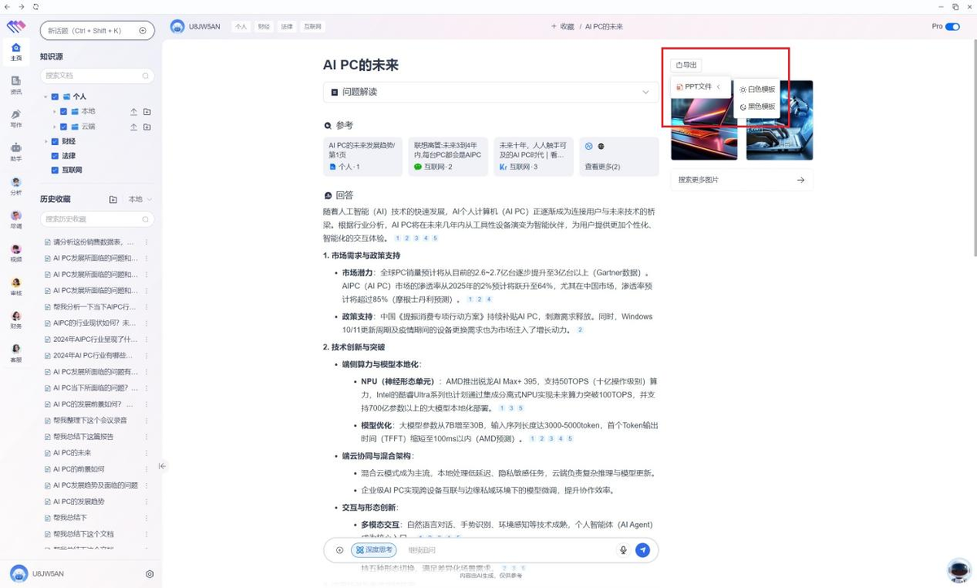The width and height of the screenshot is (977, 588).
Task: Open the 财务 finance avatar icon
Action: point(15,319)
